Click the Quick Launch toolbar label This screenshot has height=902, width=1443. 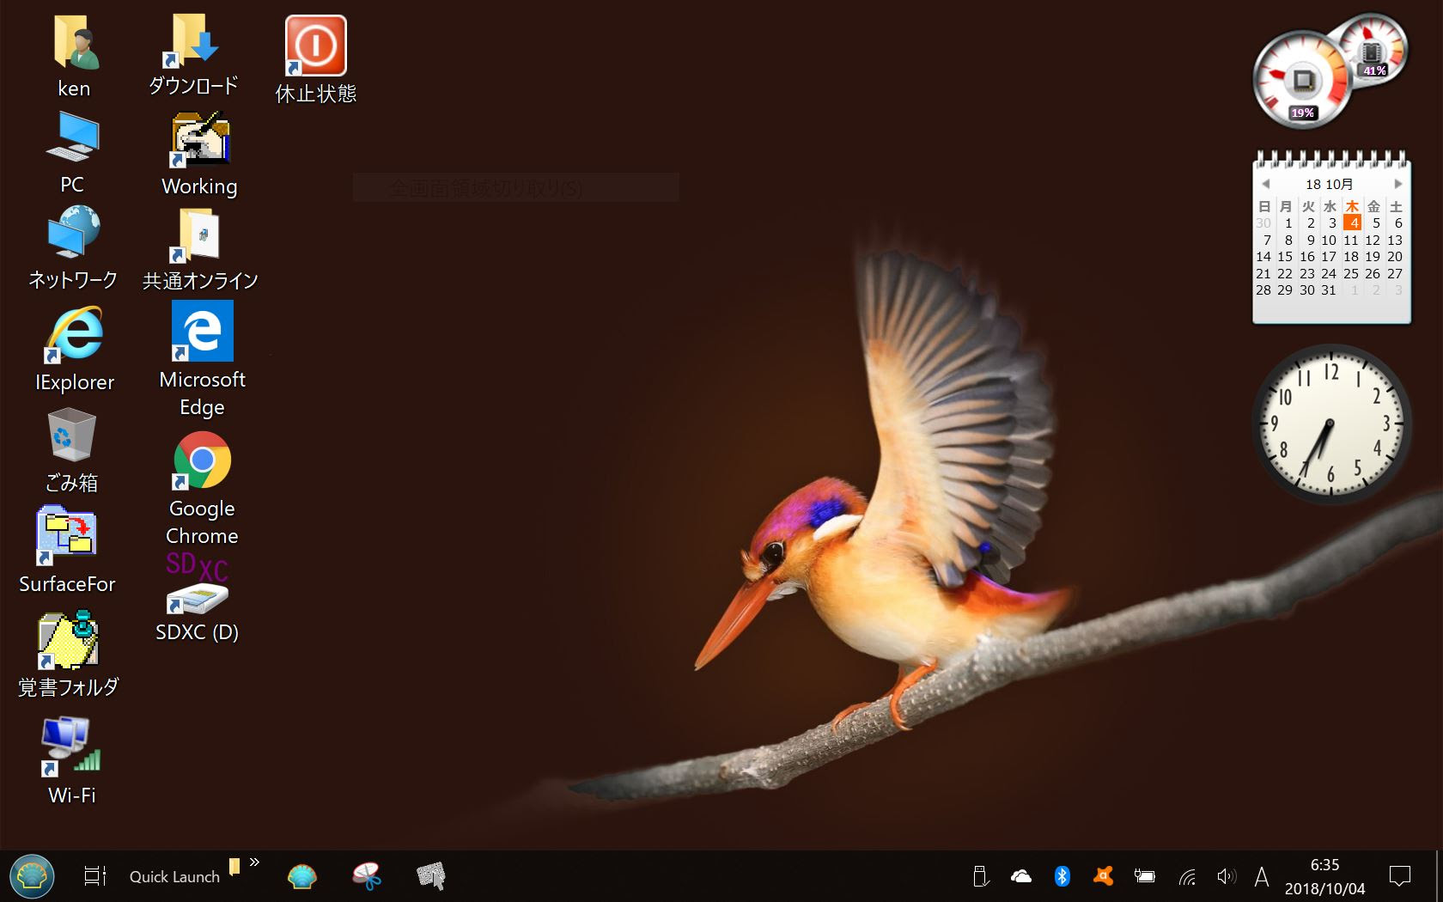(x=174, y=877)
